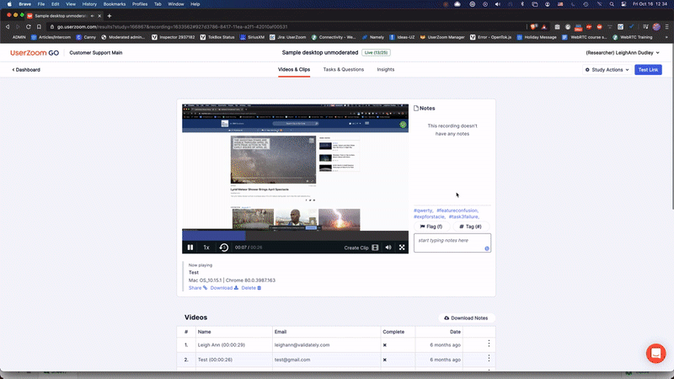This screenshot has height=379, width=674.
Task: Click the Bluetooth menu bar icon
Action: tap(522, 4)
